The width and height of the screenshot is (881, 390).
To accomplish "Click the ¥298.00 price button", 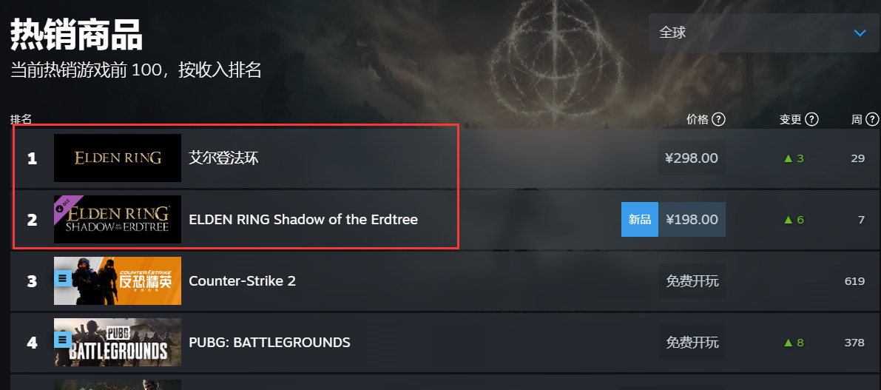I will click(692, 158).
